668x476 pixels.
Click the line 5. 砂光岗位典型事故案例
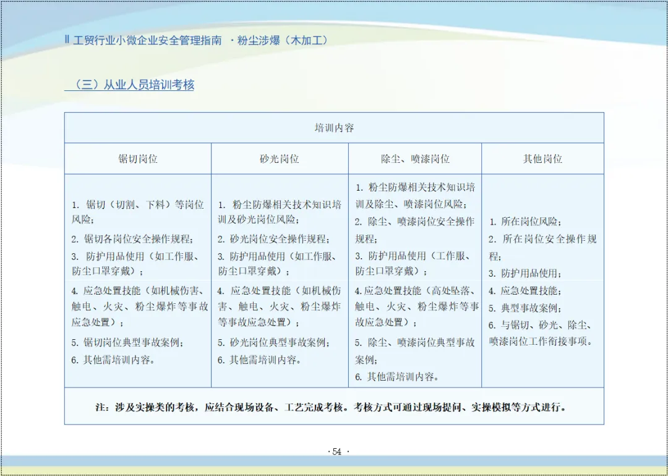point(273,342)
